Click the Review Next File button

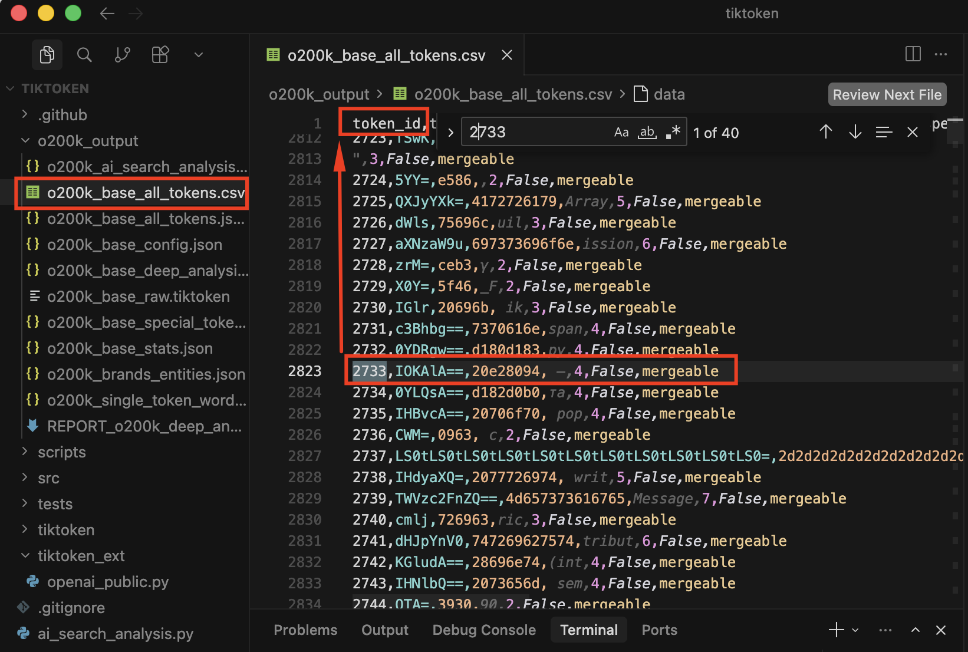[x=887, y=94]
